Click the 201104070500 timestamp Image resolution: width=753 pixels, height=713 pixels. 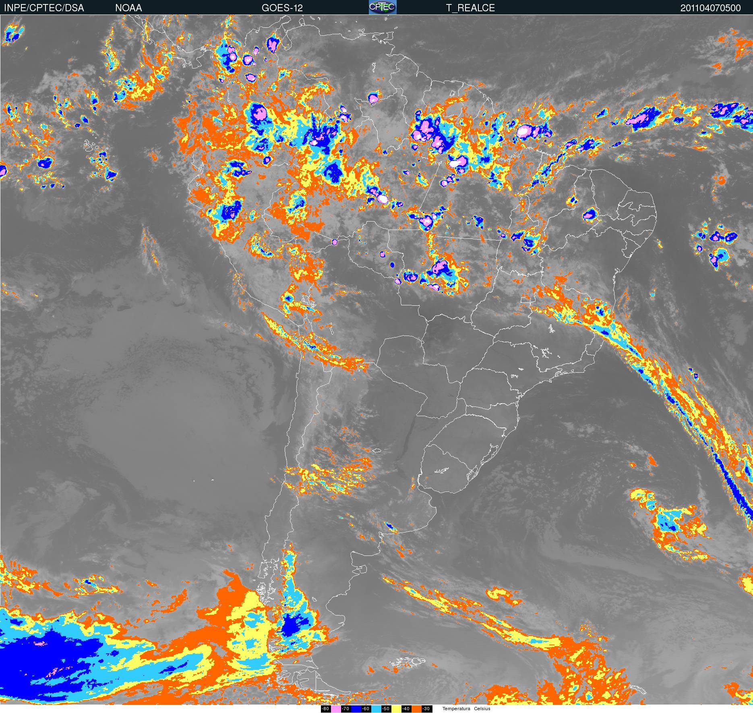710,8
